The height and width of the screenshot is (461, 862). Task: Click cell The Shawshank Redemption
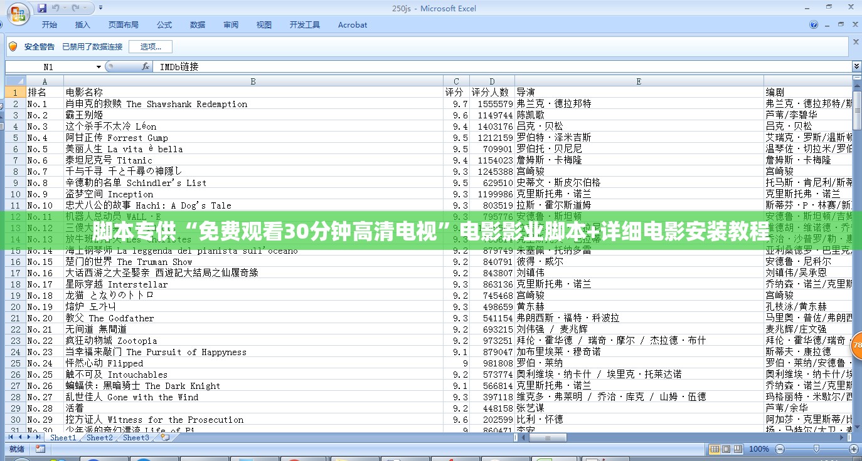[x=253, y=103]
